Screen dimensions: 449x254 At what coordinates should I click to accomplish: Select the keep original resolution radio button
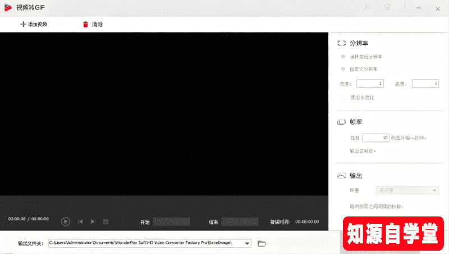(x=343, y=57)
